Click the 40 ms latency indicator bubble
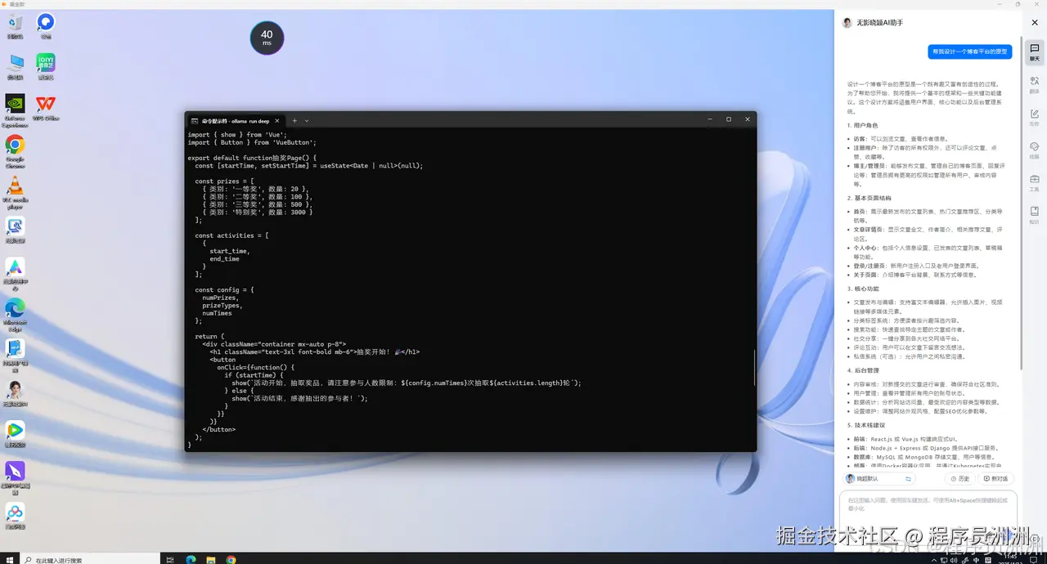The height and width of the screenshot is (564, 1047). coord(267,38)
